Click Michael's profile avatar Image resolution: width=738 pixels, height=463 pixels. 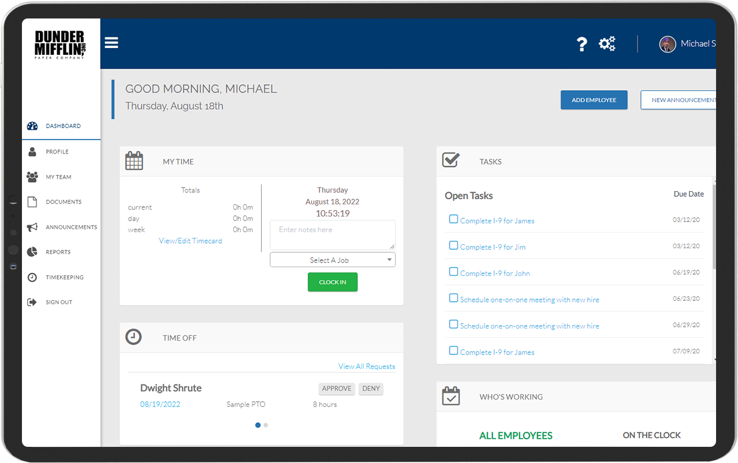point(668,44)
